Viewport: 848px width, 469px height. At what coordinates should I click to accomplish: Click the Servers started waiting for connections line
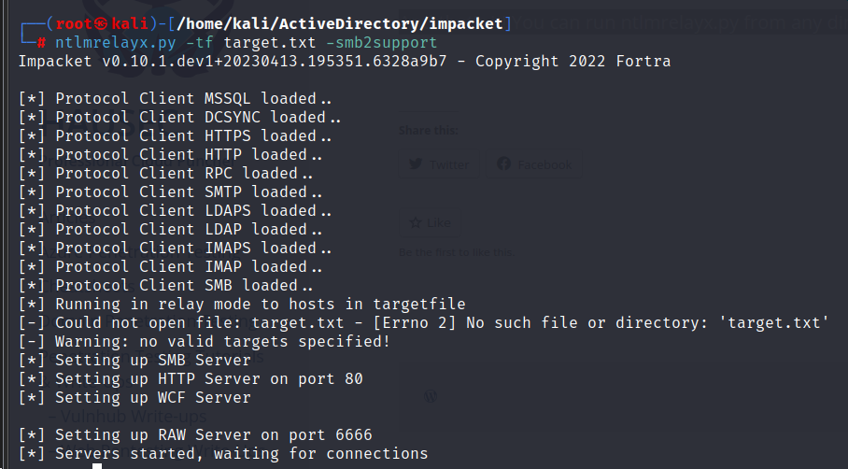tap(223, 453)
